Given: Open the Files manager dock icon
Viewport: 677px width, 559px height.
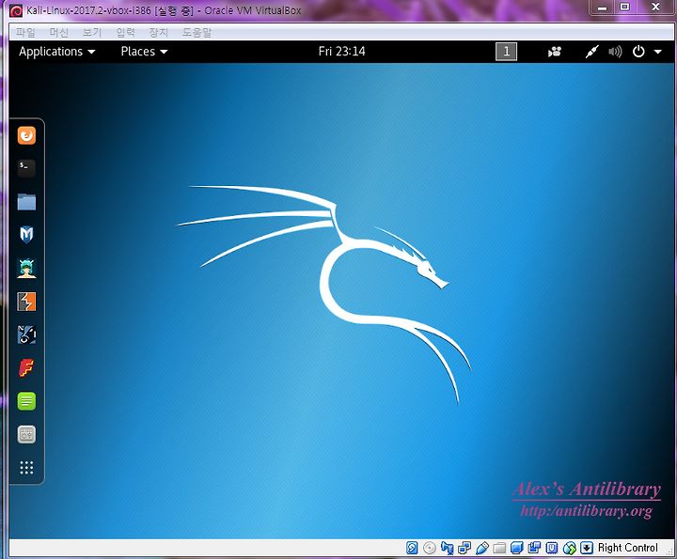Looking at the screenshot, I should [26, 201].
